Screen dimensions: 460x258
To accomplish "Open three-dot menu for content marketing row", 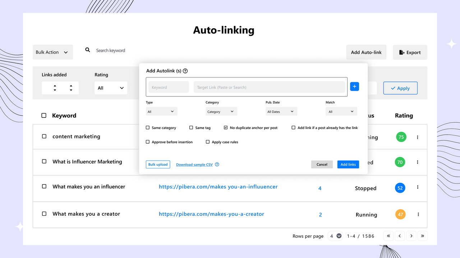I will [x=418, y=137].
